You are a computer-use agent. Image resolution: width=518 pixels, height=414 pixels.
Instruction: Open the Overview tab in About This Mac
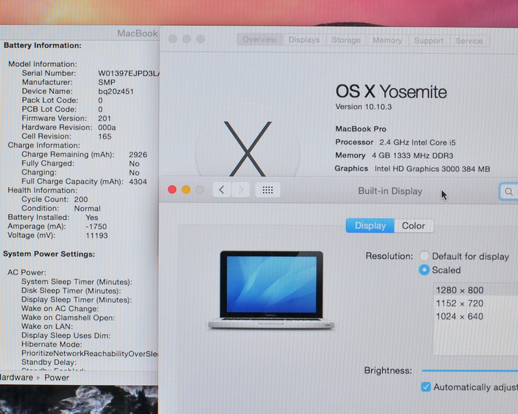(260, 39)
